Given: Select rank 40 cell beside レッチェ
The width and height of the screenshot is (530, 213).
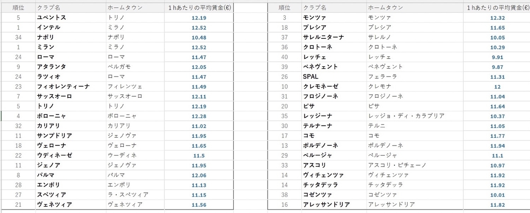Looking at the screenshot, I should 284,57.
